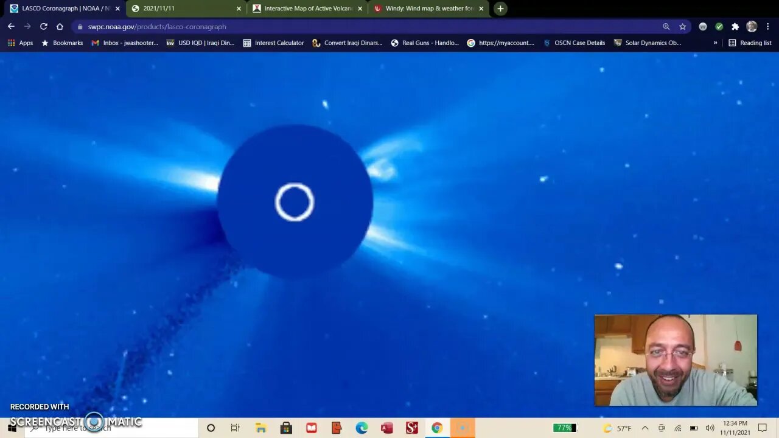
Task: Open the clock showing 12:34 PM
Action: tap(734, 428)
